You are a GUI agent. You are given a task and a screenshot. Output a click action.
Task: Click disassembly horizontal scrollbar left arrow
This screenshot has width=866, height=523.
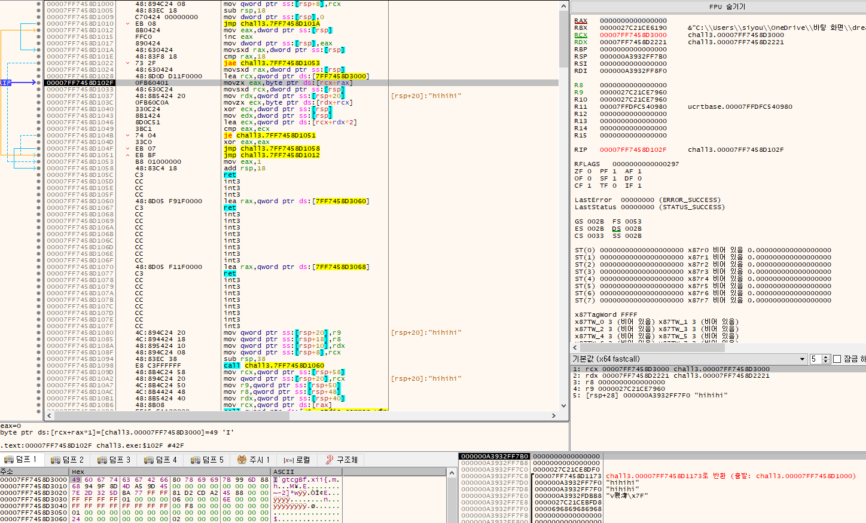click(x=50, y=415)
